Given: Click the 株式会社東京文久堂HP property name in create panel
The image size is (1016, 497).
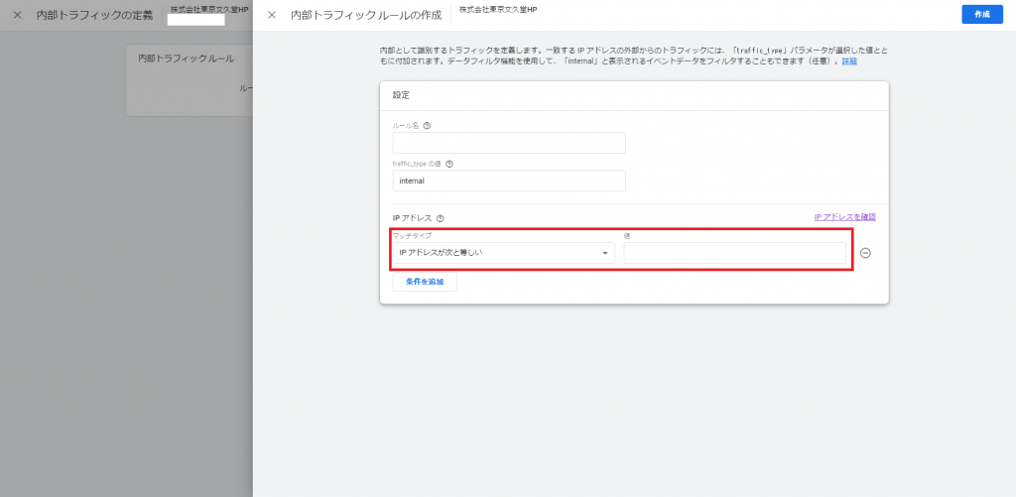Looking at the screenshot, I should [x=498, y=10].
